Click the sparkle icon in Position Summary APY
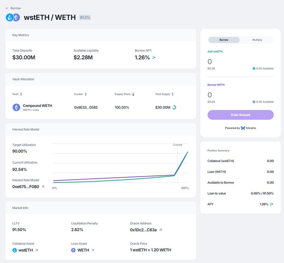The height and width of the screenshot is (263, 284). [x=272, y=204]
